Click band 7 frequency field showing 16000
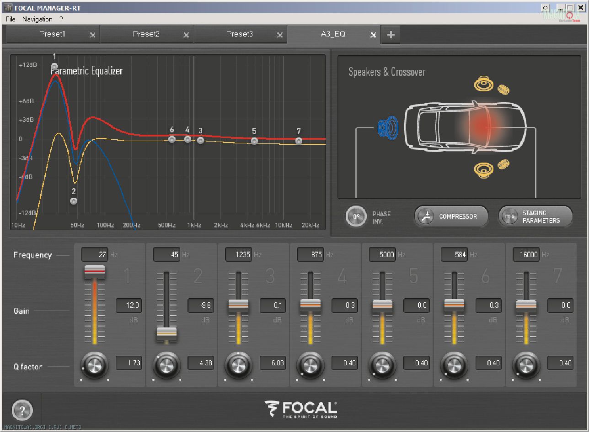Image resolution: width=589 pixels, height=432 pixels. coord(526,255)
